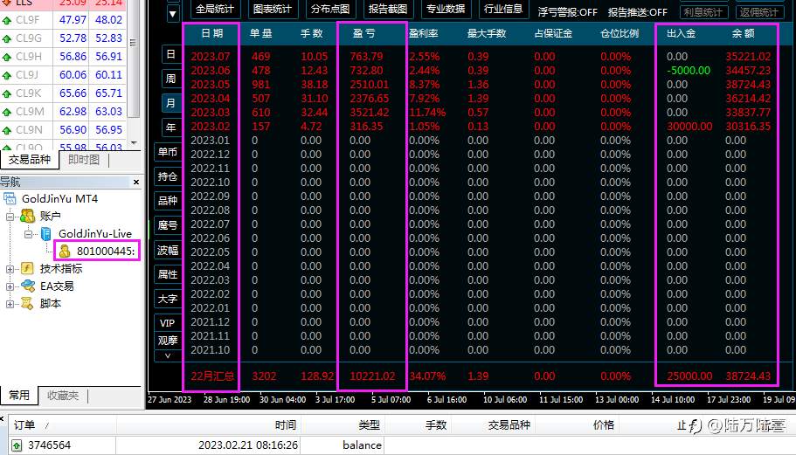Open the white triangle dropdown beside 全局统计
Viewport: 796px width, 455px height.
(x=173, y=14)
